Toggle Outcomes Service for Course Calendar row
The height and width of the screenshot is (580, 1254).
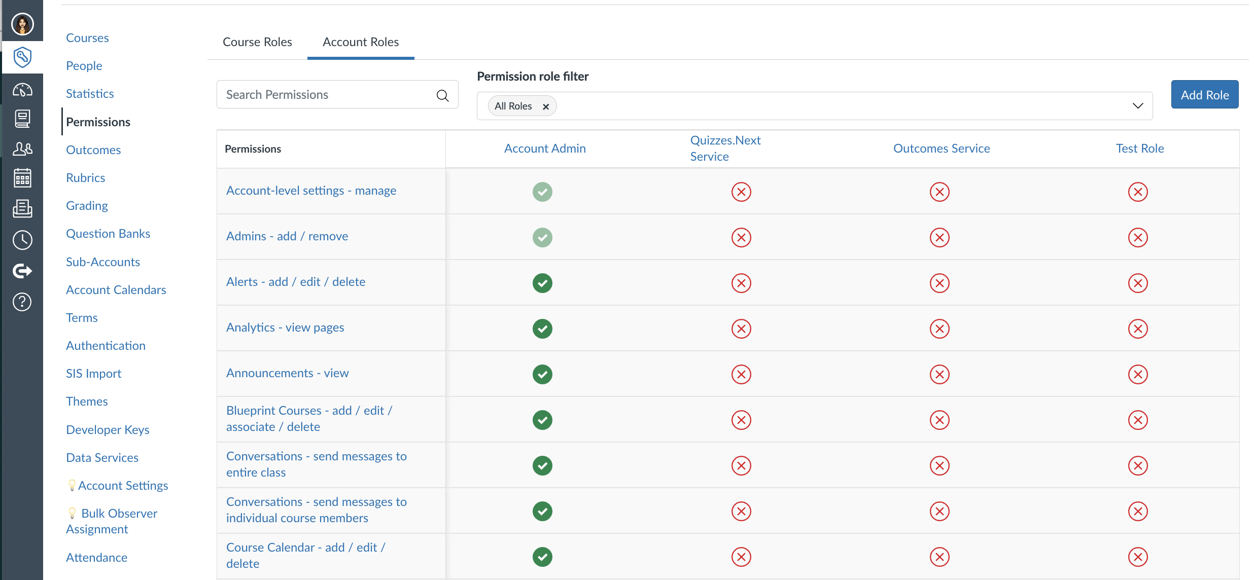point(939,557)
